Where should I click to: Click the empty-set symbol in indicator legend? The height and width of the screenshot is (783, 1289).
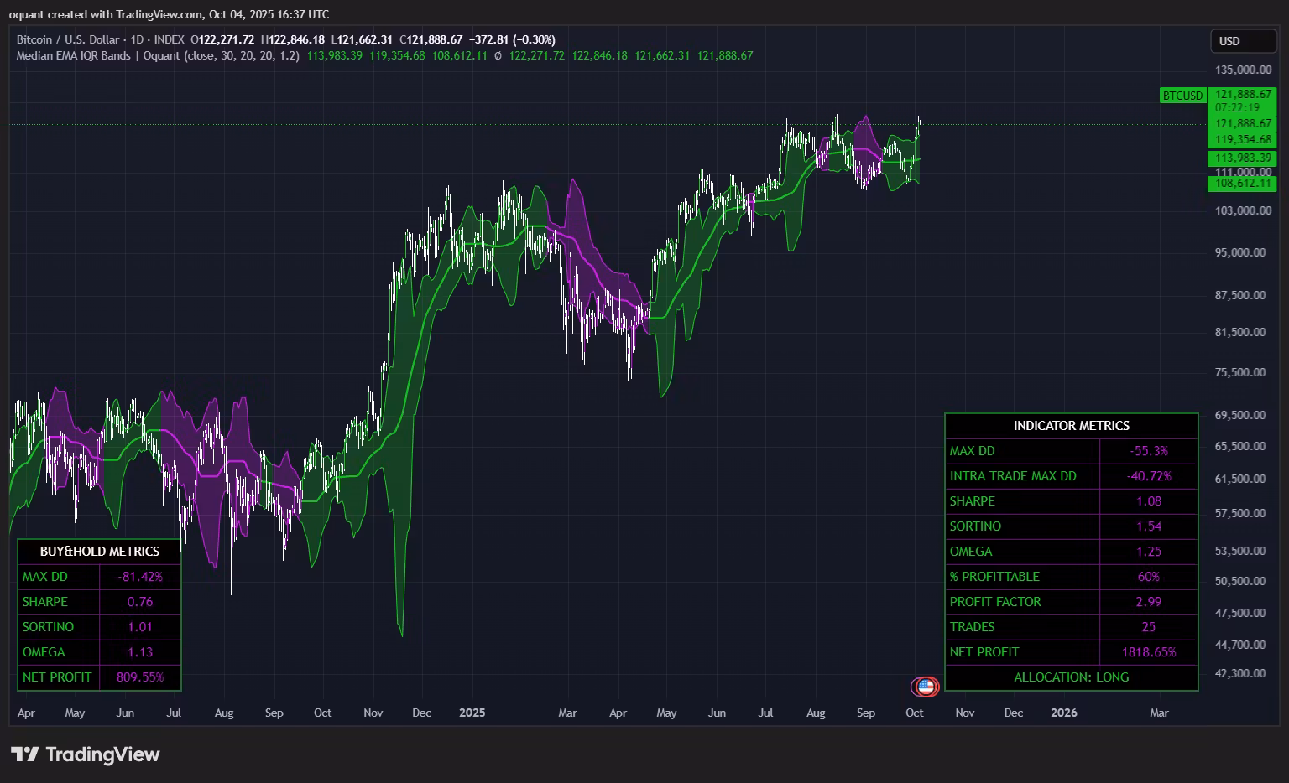[x=498, y=56]
